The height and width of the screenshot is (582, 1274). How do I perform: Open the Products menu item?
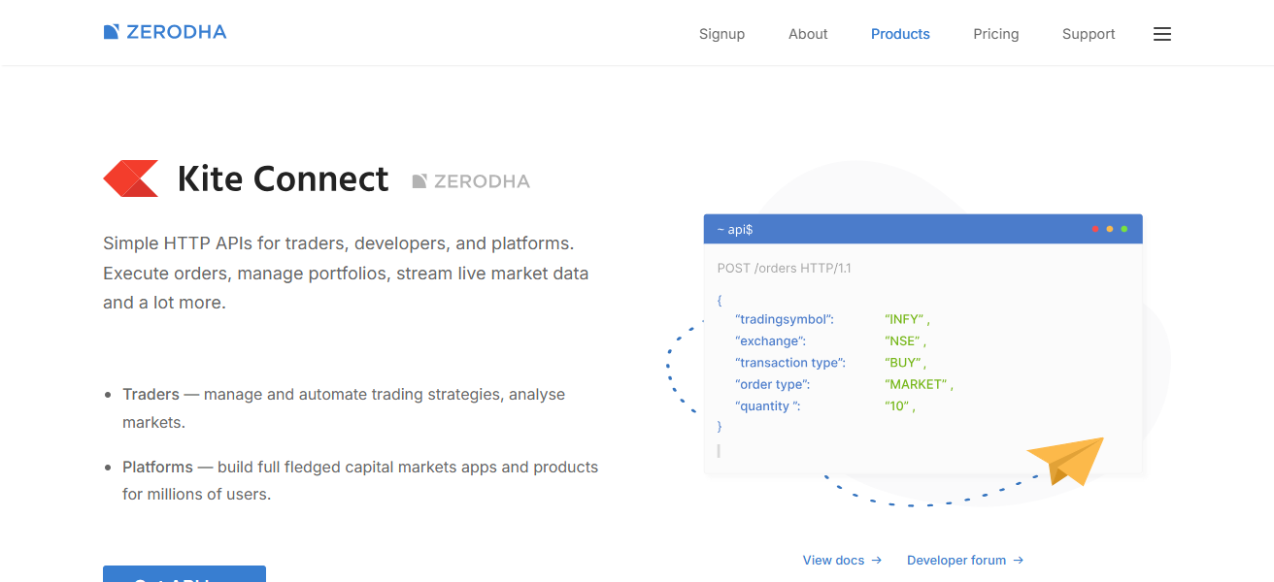[x=899, y=33]
